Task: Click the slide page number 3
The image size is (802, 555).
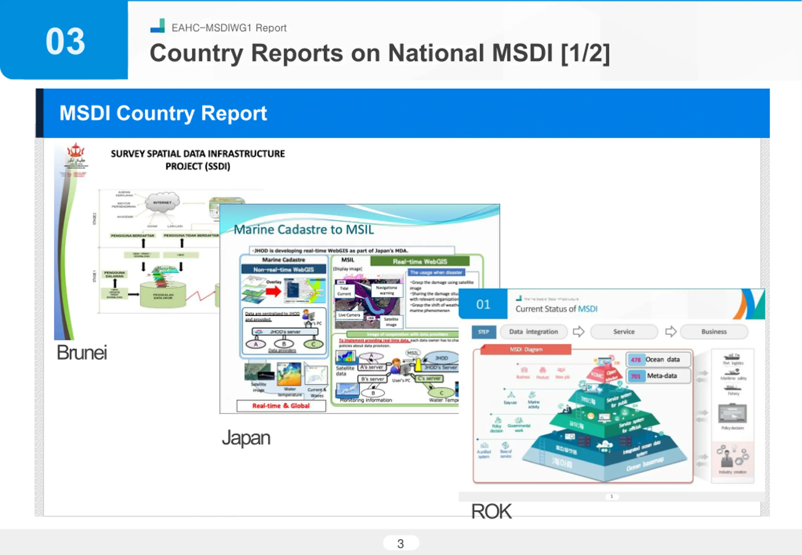Action: point(401,543)
